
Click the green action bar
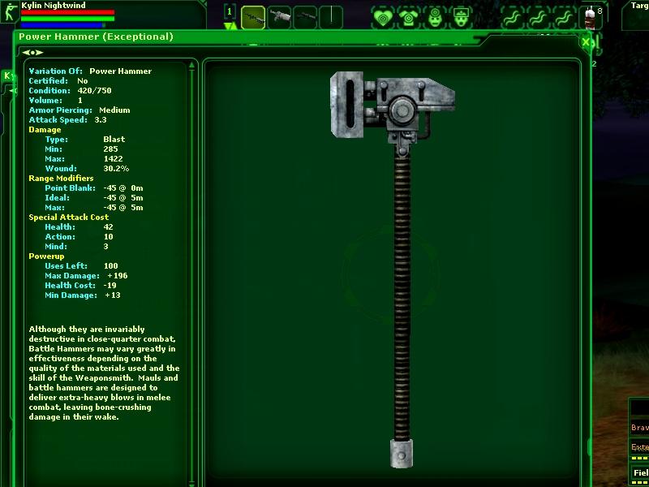[x=67, y=19]
